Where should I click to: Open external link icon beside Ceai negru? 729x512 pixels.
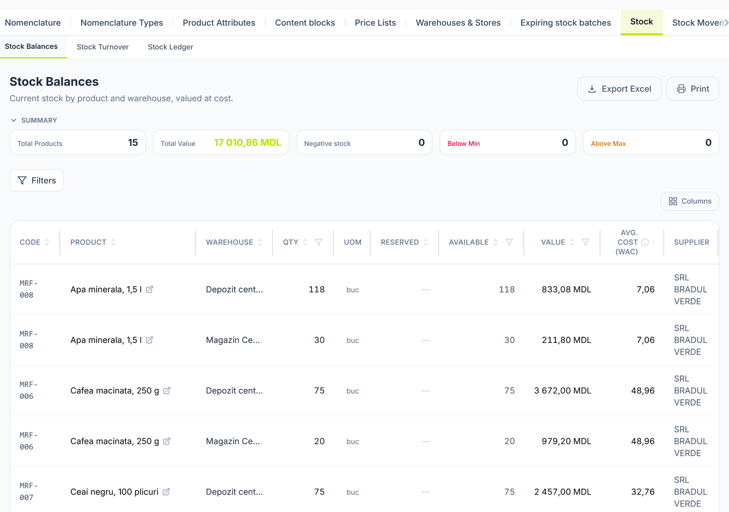coord(166,492)
